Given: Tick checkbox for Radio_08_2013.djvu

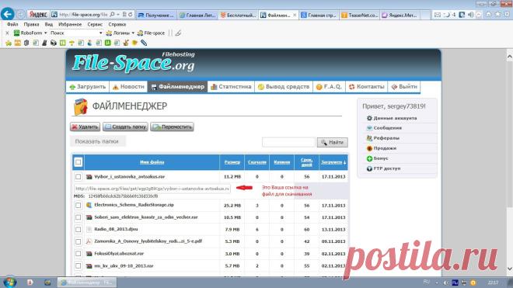Looking at the screenshot, I should pyautogui.click(x=78, y=230).
